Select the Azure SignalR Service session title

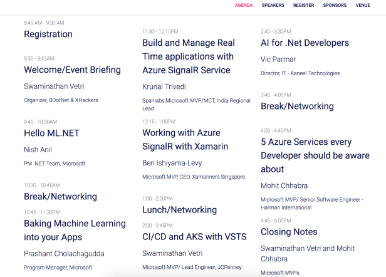pyautogui.click(x=189, y=56)
